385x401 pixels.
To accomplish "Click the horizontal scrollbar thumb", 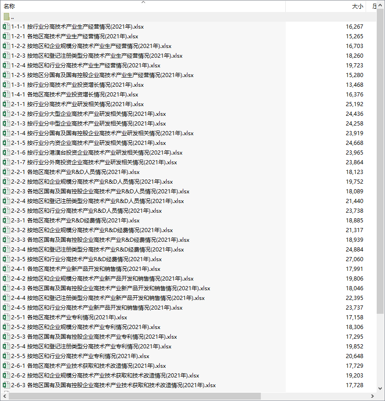I will (x=134, y=396).
